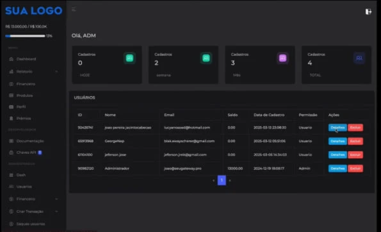Click the balance progress bar in sidebar
Image resolution: width=381 pixels, height=232 pixels.
pos(25,36)
